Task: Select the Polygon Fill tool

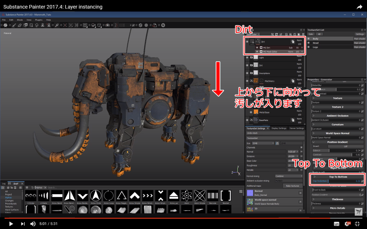Action: click(x=31, y=25)
